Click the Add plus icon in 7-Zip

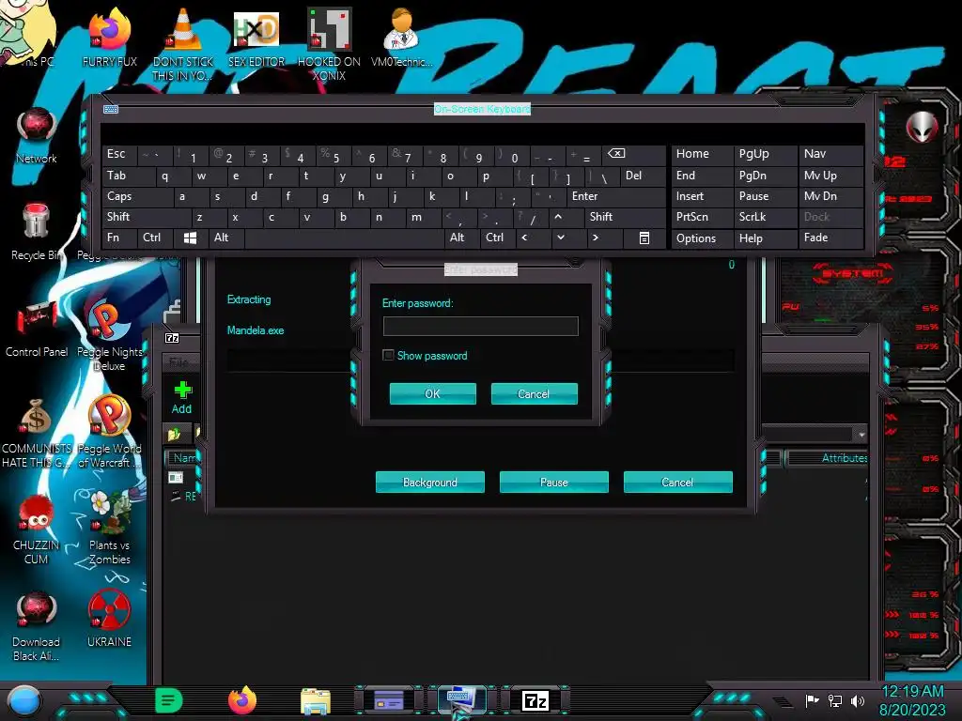pyautogui.click(x=181, y=397)
